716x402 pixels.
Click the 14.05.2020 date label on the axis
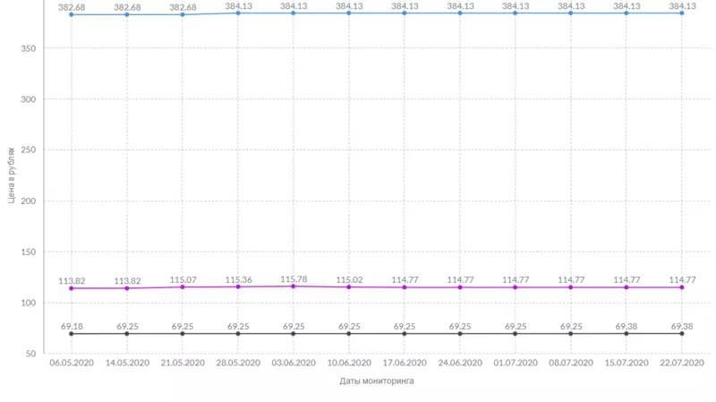click(127, 364)
